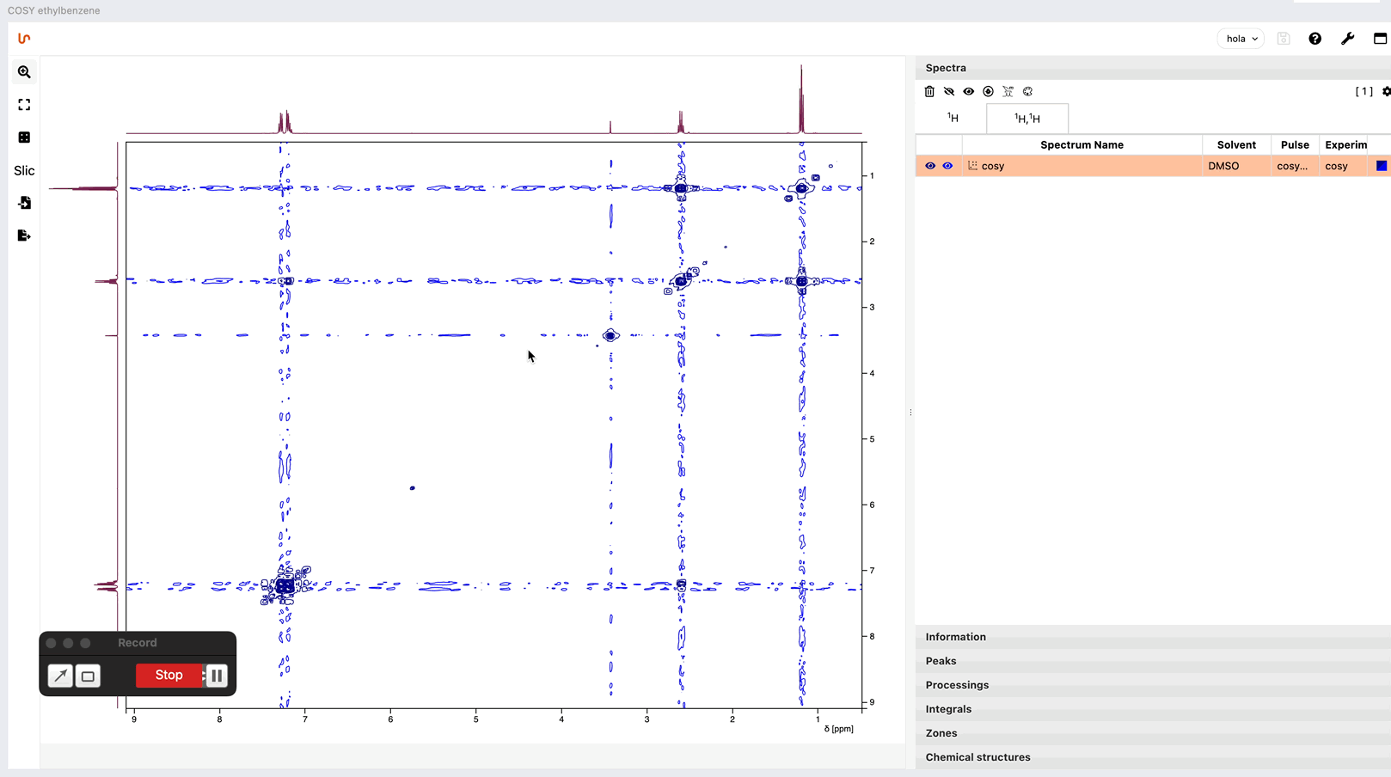The image size is (1391, 777).
Task: Expand the Processings panel
Action: point(1153,685)
